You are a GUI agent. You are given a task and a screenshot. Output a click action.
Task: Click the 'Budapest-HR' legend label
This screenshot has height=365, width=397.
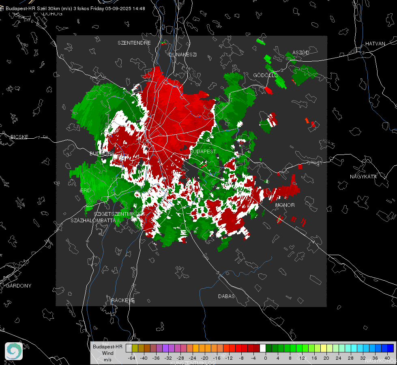click(107, 346)
